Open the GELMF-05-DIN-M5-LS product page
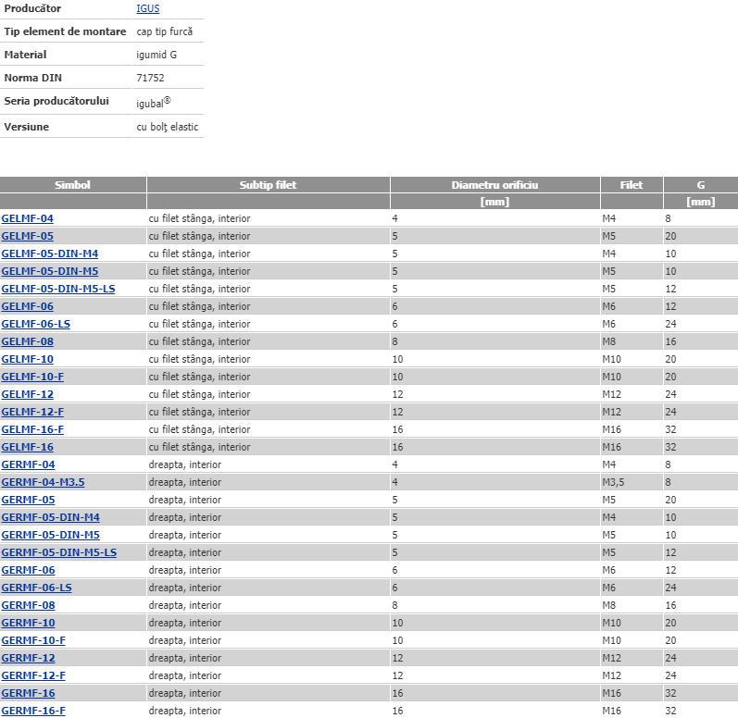Screen dimensions: 738x718 click(x=58, y=289)
